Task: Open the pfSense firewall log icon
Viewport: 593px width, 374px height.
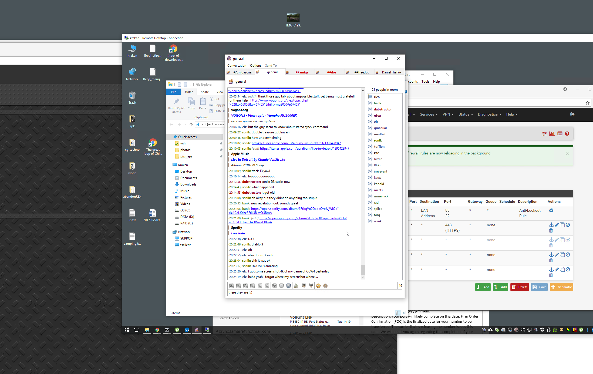Action: tap(560, 134)
